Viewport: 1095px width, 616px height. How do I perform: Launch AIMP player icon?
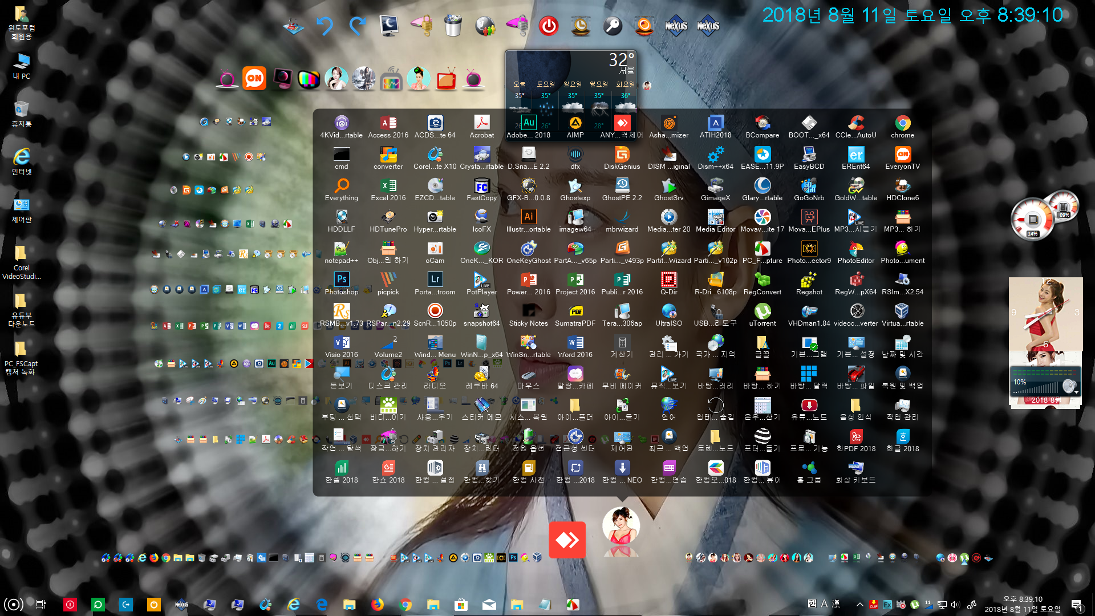point(575,127)
